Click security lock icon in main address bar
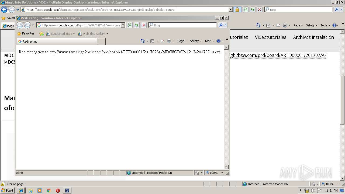The width and height of the screenshot is (345, 194). pos(237,9)
